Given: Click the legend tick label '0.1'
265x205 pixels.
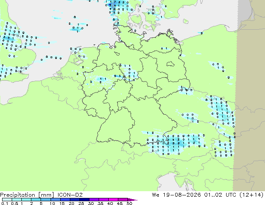Looking at the screenshot, I should click(4, 203).
